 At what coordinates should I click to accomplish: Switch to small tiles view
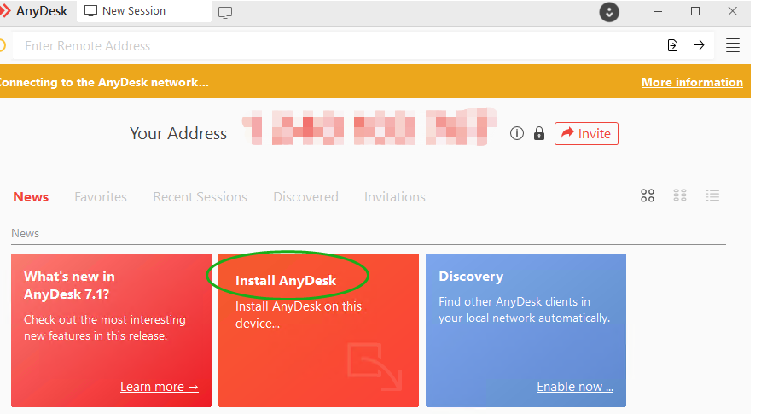[x=680, y=195]
